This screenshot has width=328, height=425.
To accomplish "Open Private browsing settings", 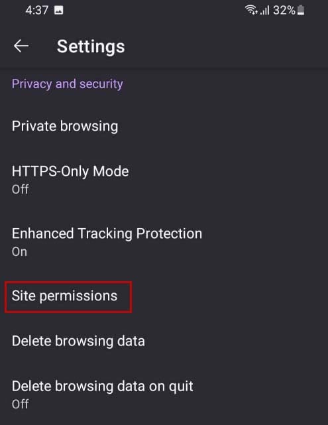I will [x=164, y=127].
